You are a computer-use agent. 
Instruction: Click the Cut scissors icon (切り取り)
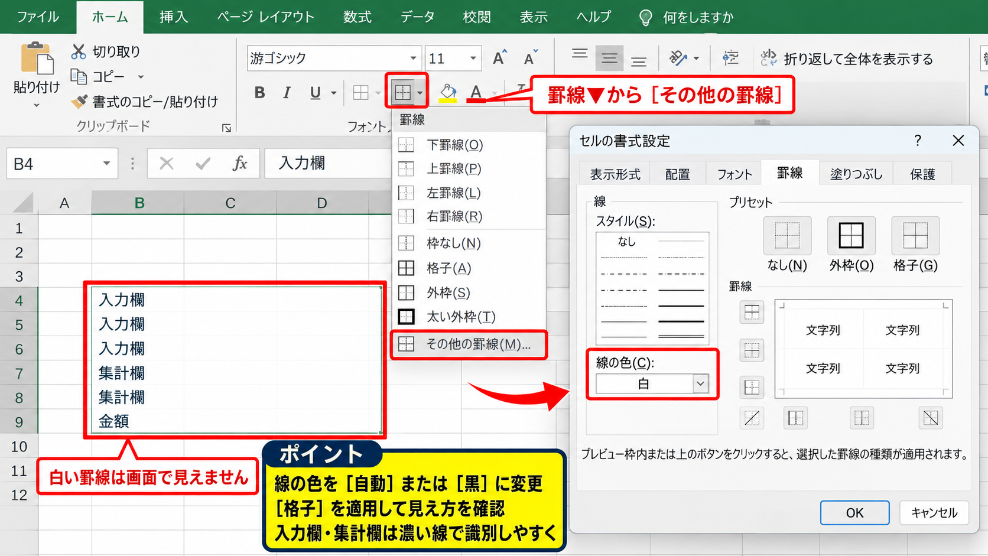pos(79,51)
